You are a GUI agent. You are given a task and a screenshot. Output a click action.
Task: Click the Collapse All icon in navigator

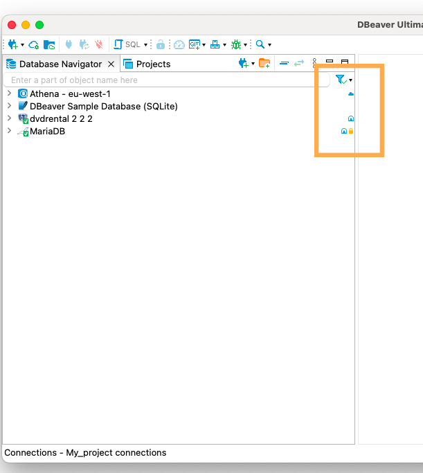point(284,63)
